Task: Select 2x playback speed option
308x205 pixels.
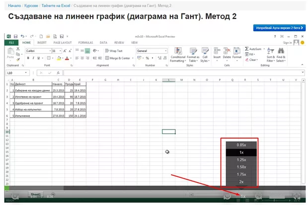Action: click(241, 182)
